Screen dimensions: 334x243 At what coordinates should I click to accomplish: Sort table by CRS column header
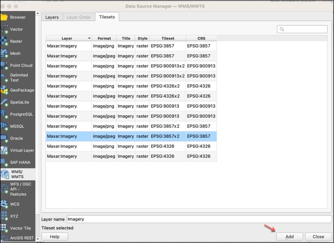pyautogui.click(x=201, y=38)
